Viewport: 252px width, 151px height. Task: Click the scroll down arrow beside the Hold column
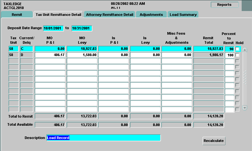[245, 108]
